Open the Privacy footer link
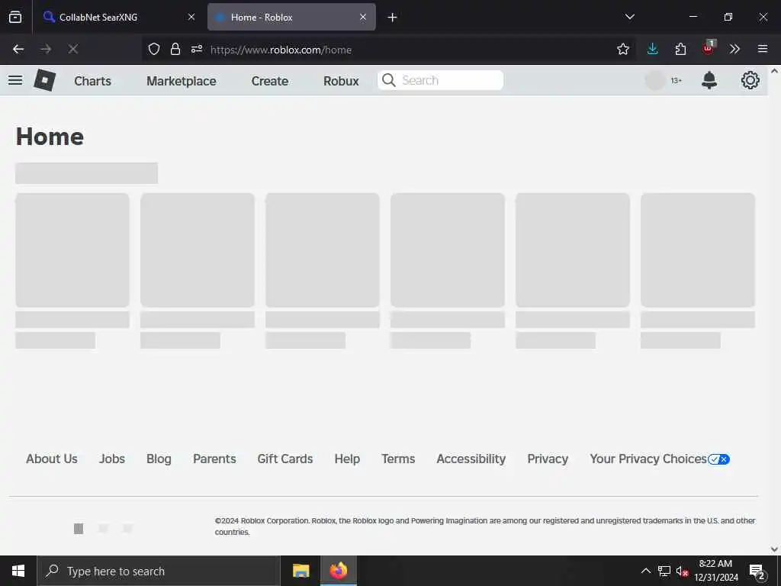The width and height of the screenshot is (781, 586). [548, 459]
